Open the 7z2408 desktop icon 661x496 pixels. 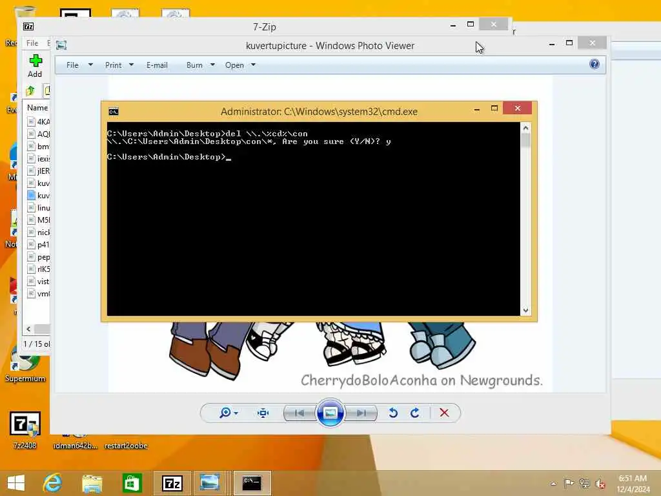(x=25, y=429)
